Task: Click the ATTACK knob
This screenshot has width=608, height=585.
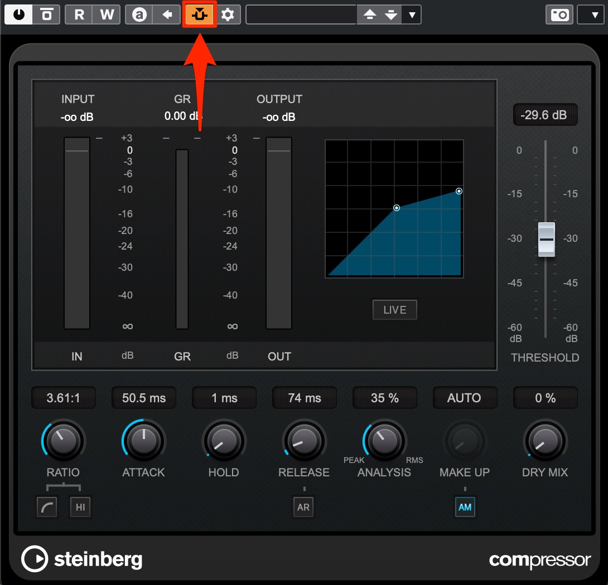Action: (x=143, y=441)
